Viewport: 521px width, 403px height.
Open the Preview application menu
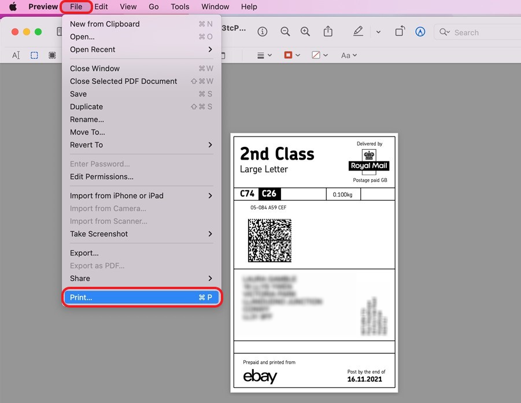click(43, 6)
